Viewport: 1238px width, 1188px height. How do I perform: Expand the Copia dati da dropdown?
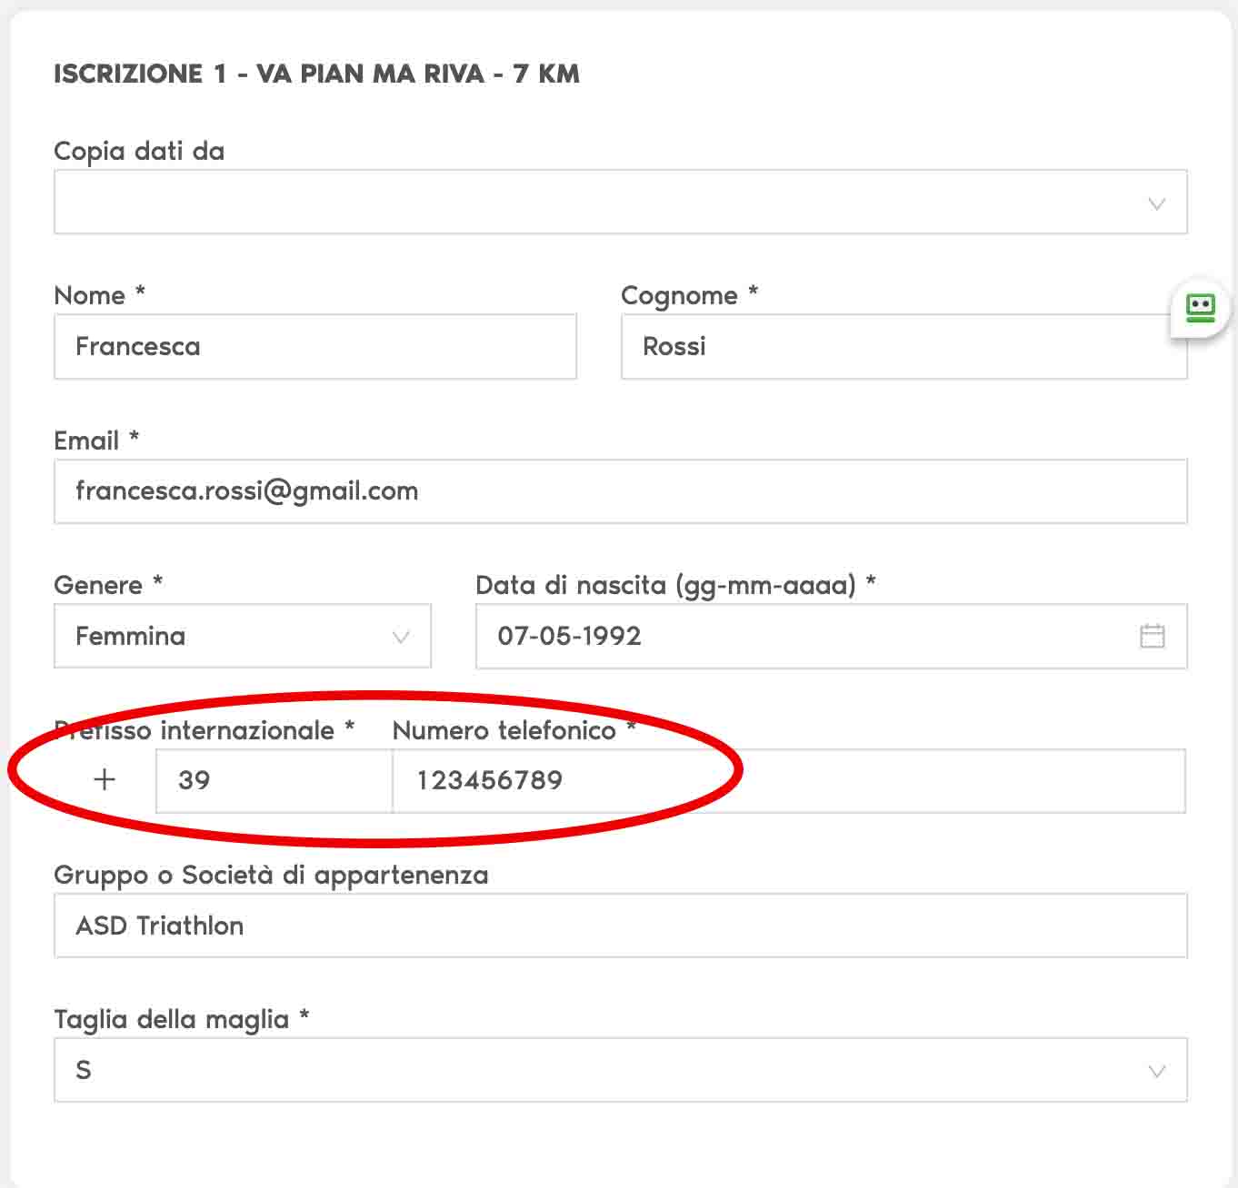tap(600, 202)
